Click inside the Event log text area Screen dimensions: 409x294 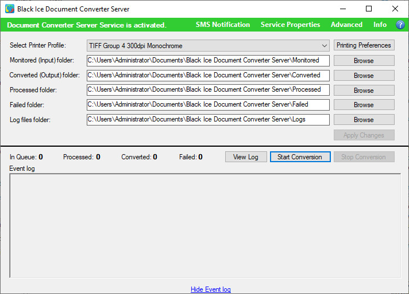(x=204, y=225)
